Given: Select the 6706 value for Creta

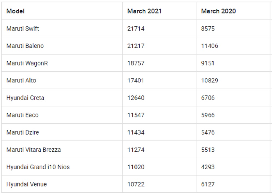Looking at the screenshot, I should (x=208, y=98).
